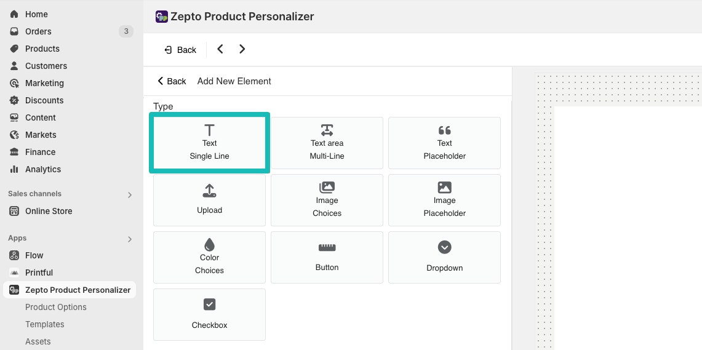Click the Sales channels heading
Image resolution: width=702 pixels, height=350 pixels.
[34, 194]
